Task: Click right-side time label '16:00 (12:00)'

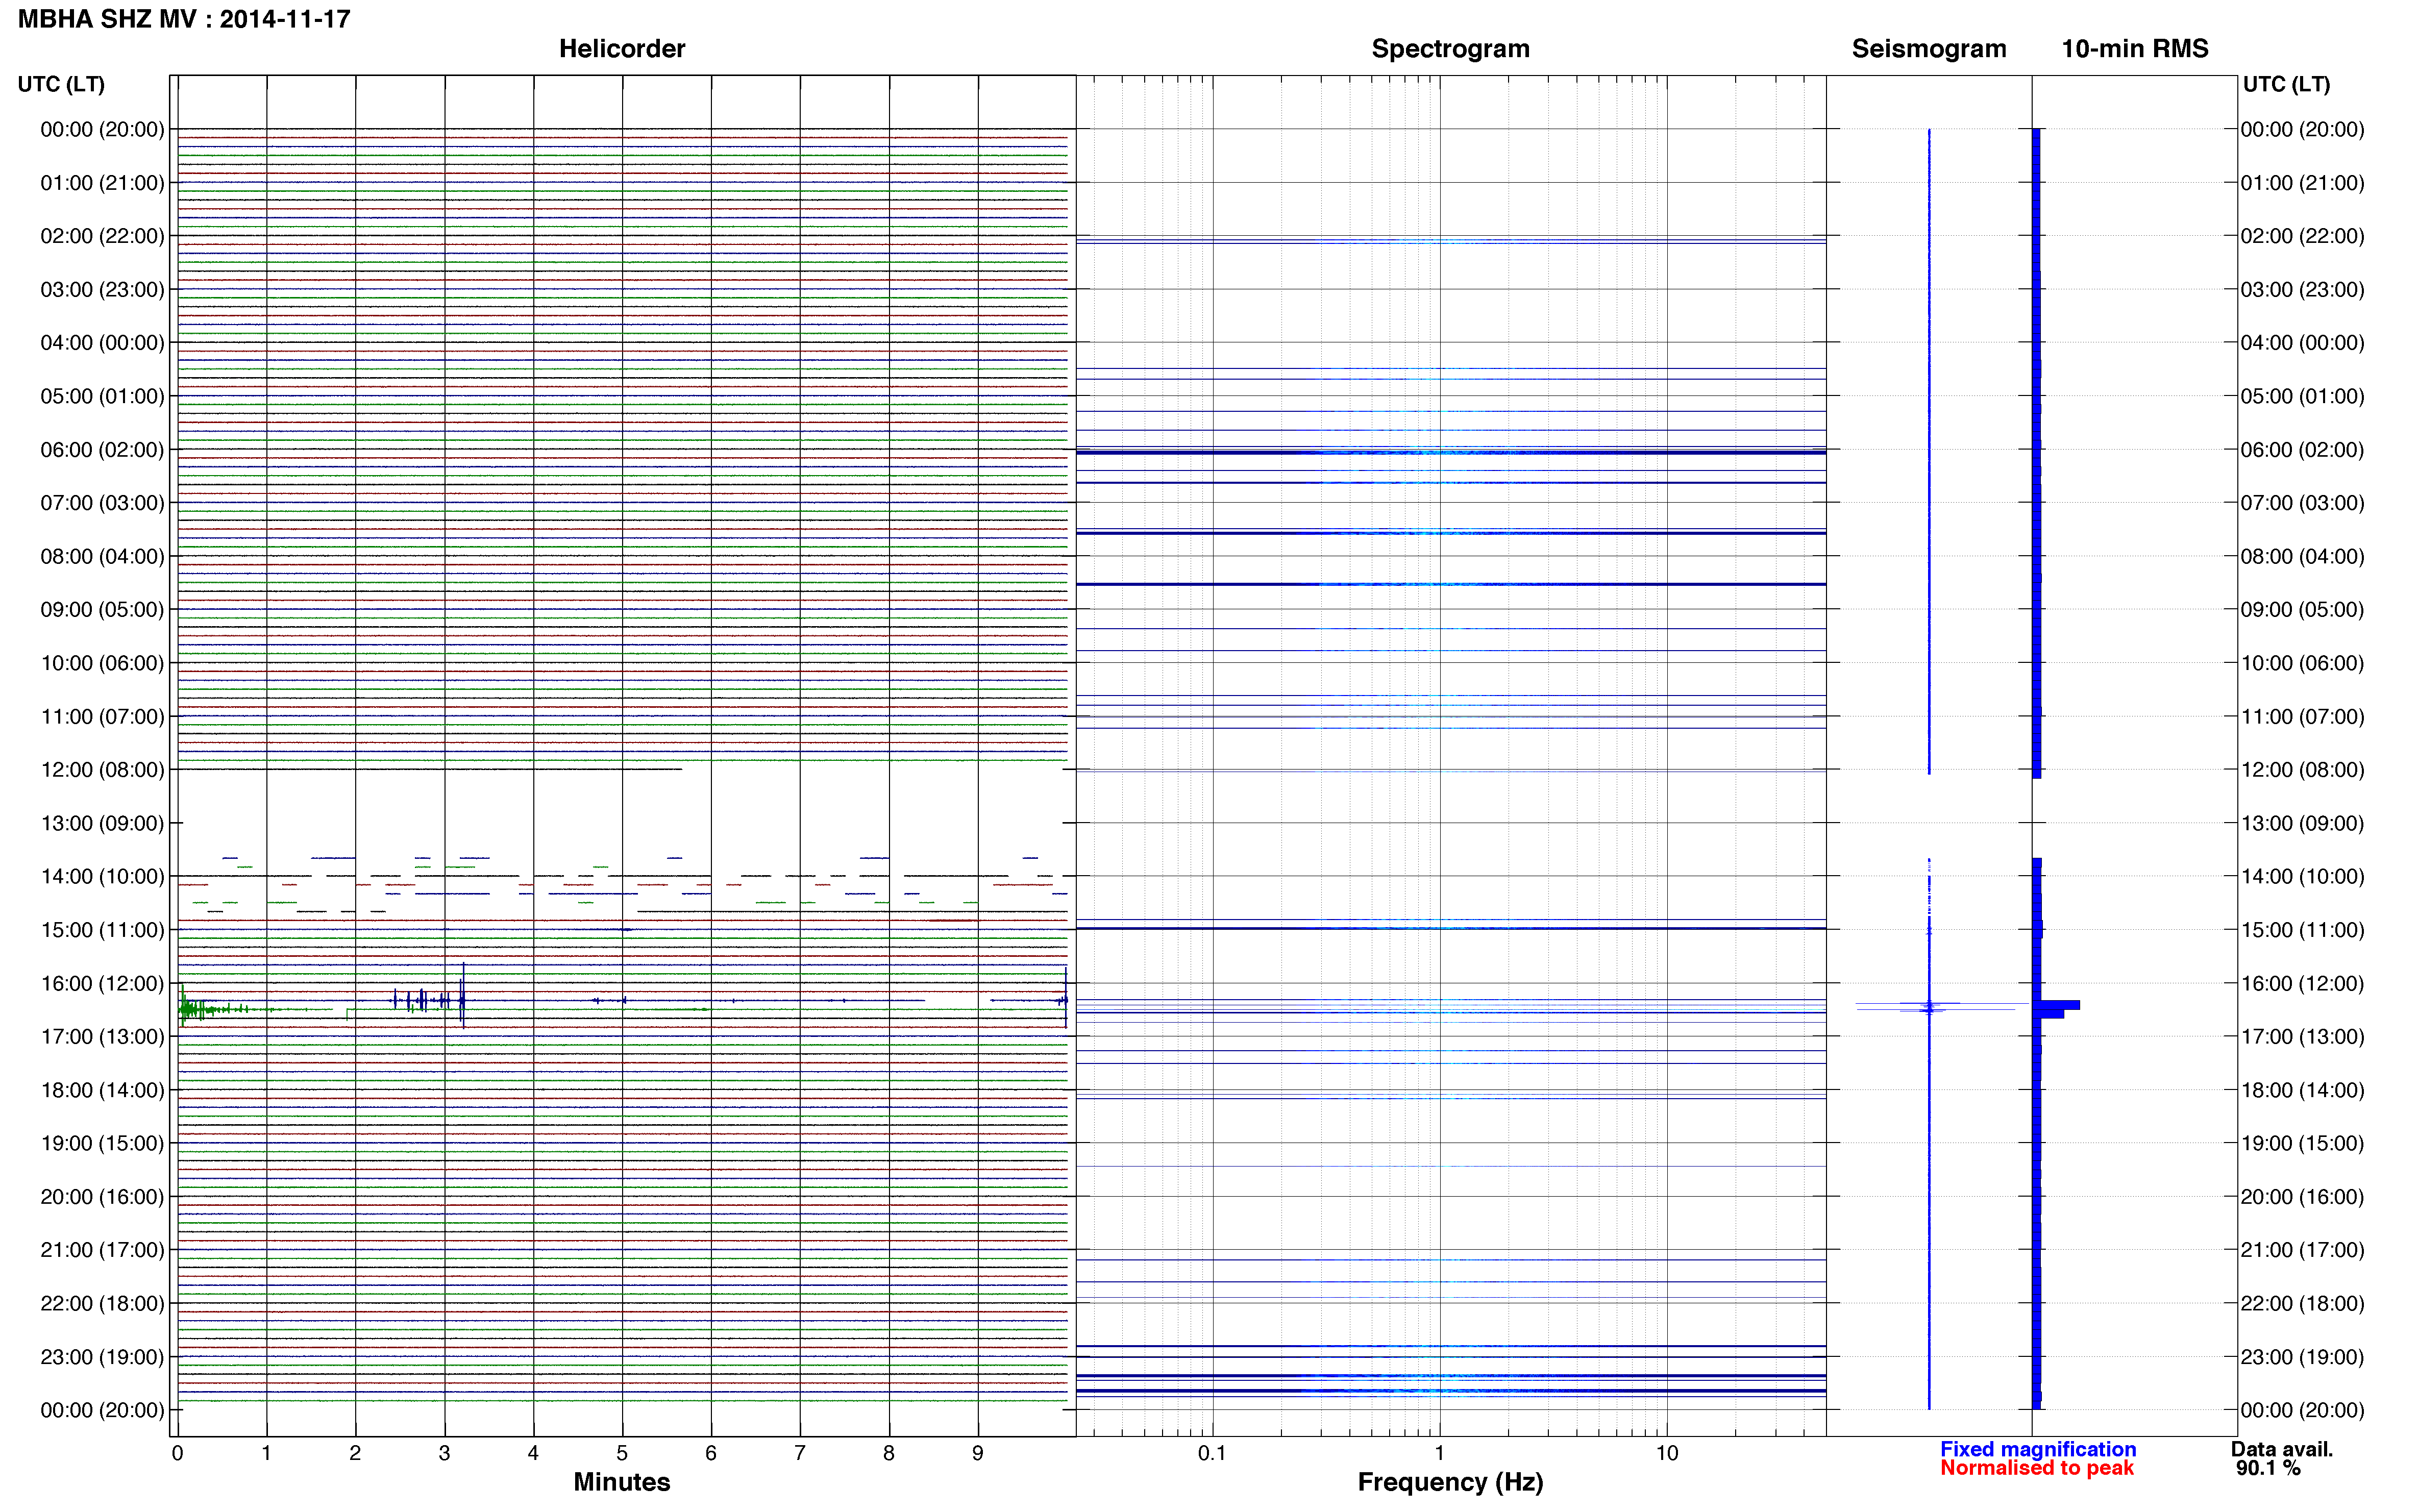Action: pos(2303,983)
